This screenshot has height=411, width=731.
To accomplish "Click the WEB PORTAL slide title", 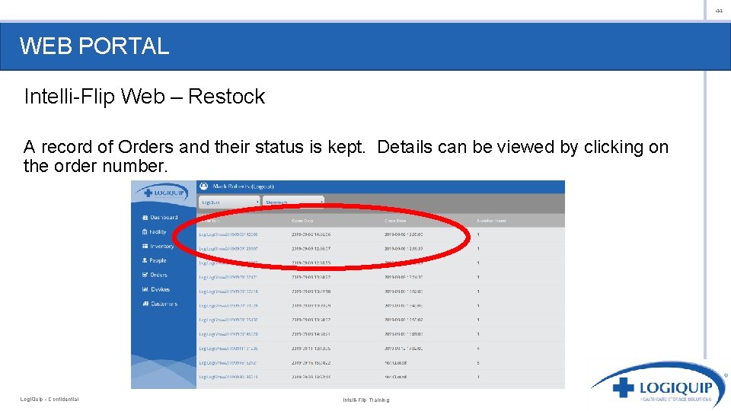I will [94, 46].
